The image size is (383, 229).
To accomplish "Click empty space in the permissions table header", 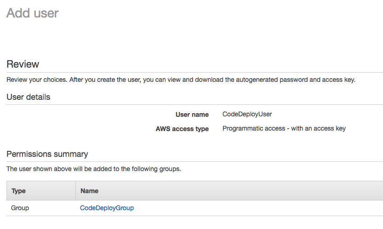I will pyautogui.click(x=239, y=191).
